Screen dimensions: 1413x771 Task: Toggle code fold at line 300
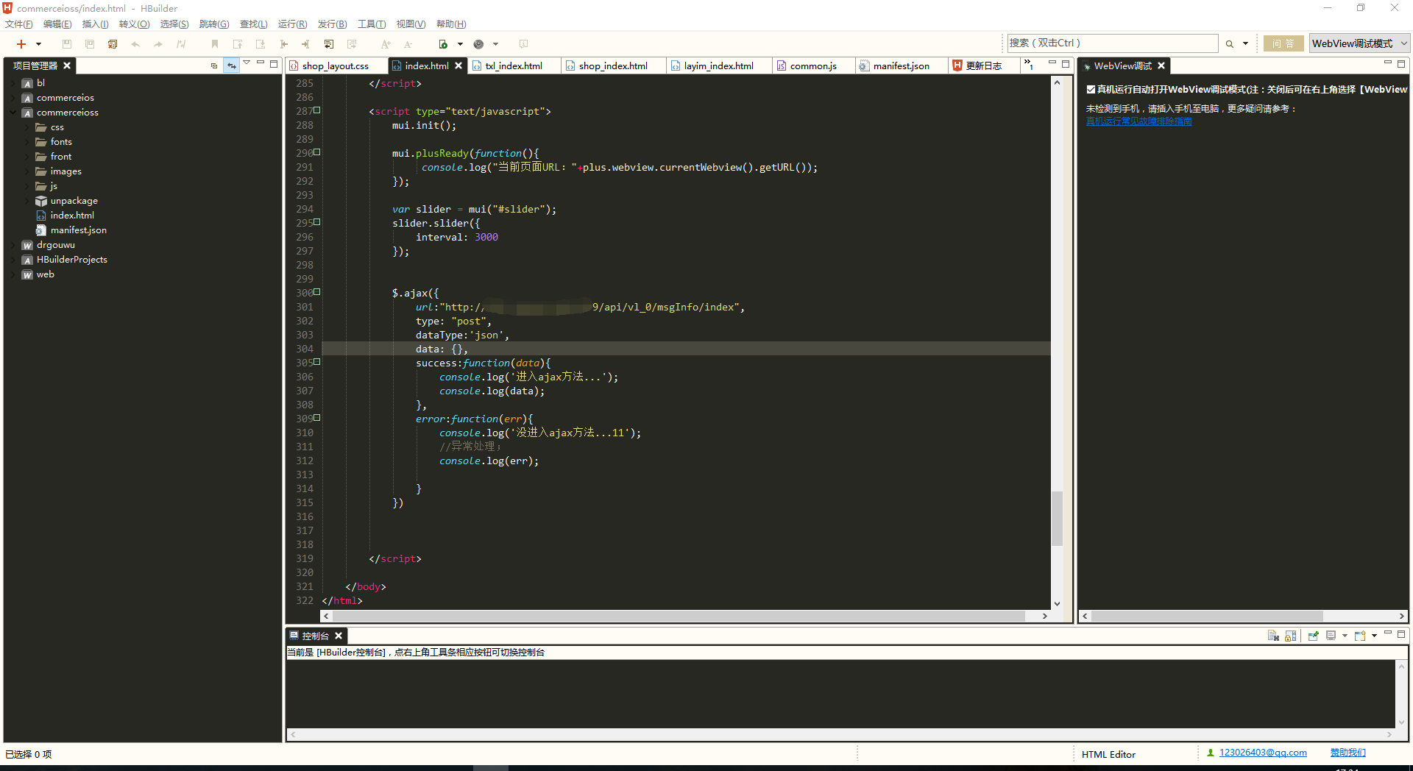click(x=317, y=292)
